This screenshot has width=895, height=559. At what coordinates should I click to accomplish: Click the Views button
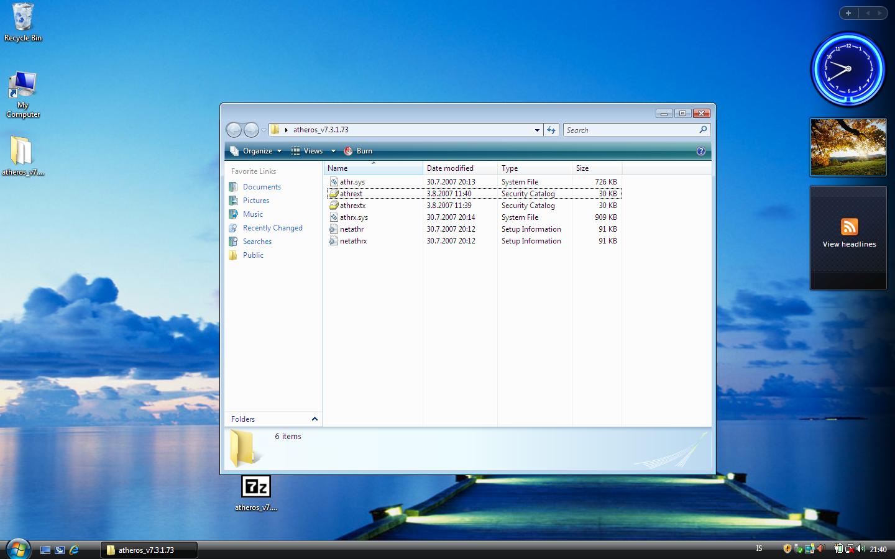click(x=308, y=151)
